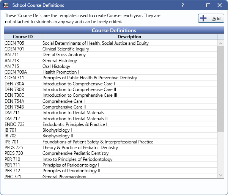
Task: Sort by the Course ID column header
Action: pos(23,37)
